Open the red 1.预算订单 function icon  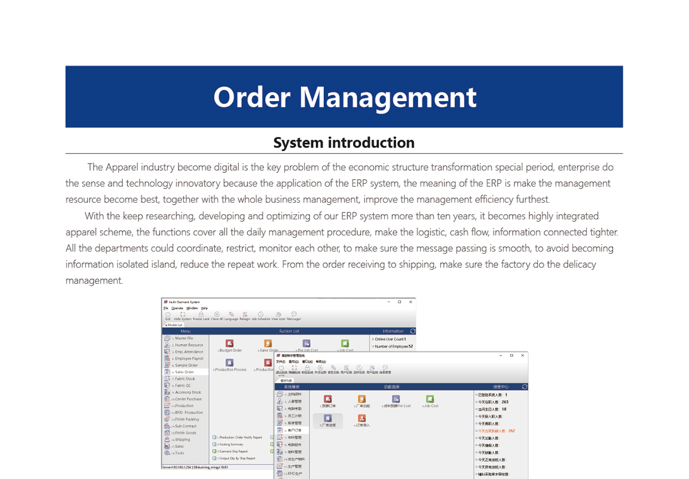coord(328,399)
